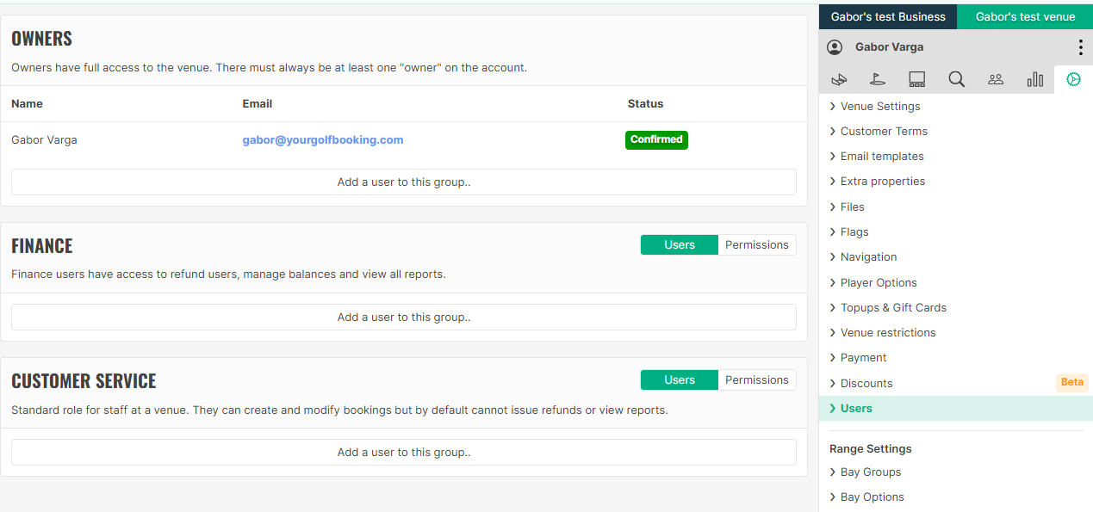Viewport: 1093px width, 512px height.
Task: Open the bar chart reports icon
Action: tap(1034, 79)
